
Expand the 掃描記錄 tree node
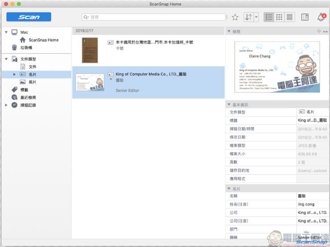click(x=6, y=105)
